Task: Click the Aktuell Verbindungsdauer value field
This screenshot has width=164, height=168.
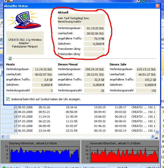Action: 94,28
